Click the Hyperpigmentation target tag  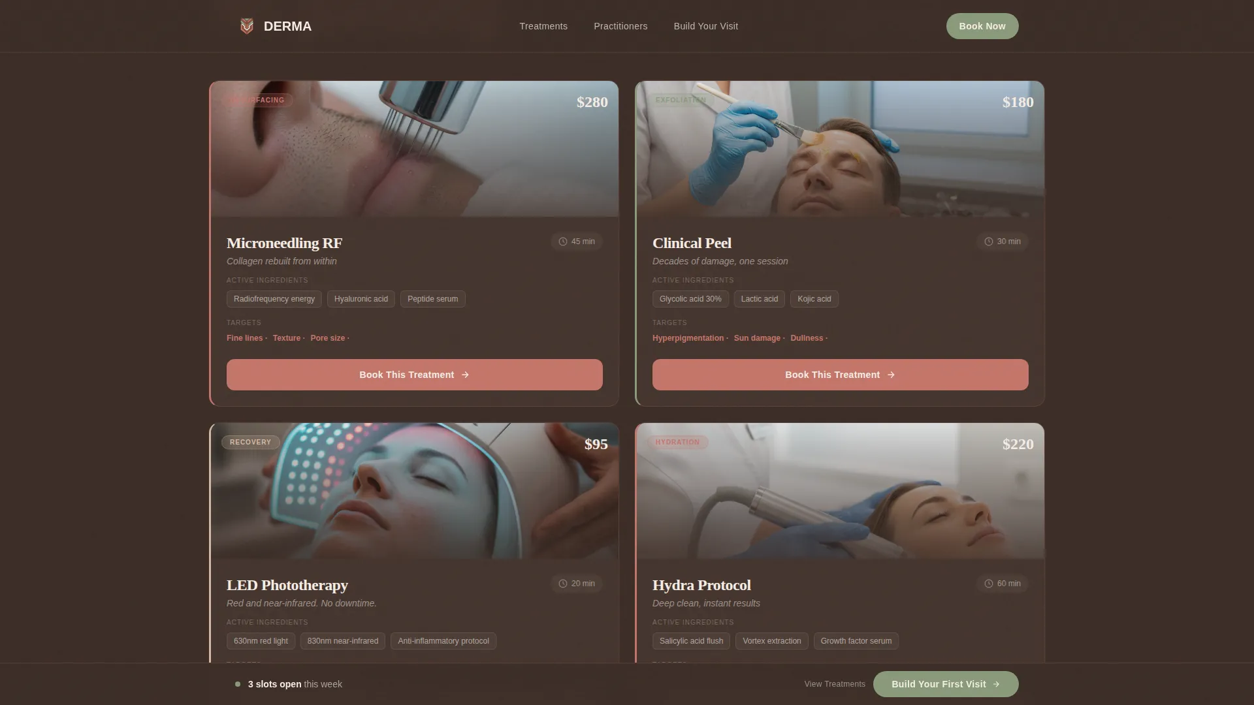[x=690, y=338]
